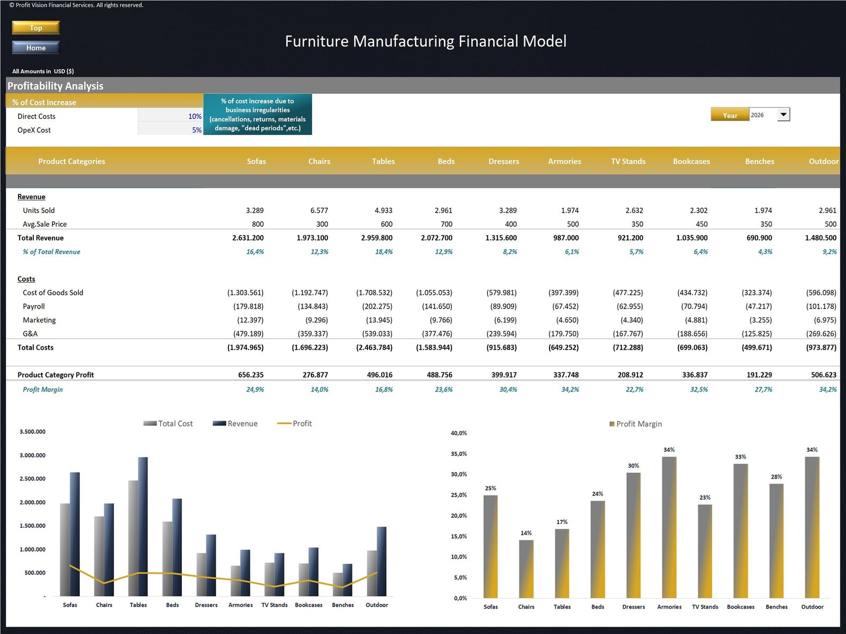Click the underlined Revenue section label
The width and height of the screenshot is (846, 634).
pos(31,197)
